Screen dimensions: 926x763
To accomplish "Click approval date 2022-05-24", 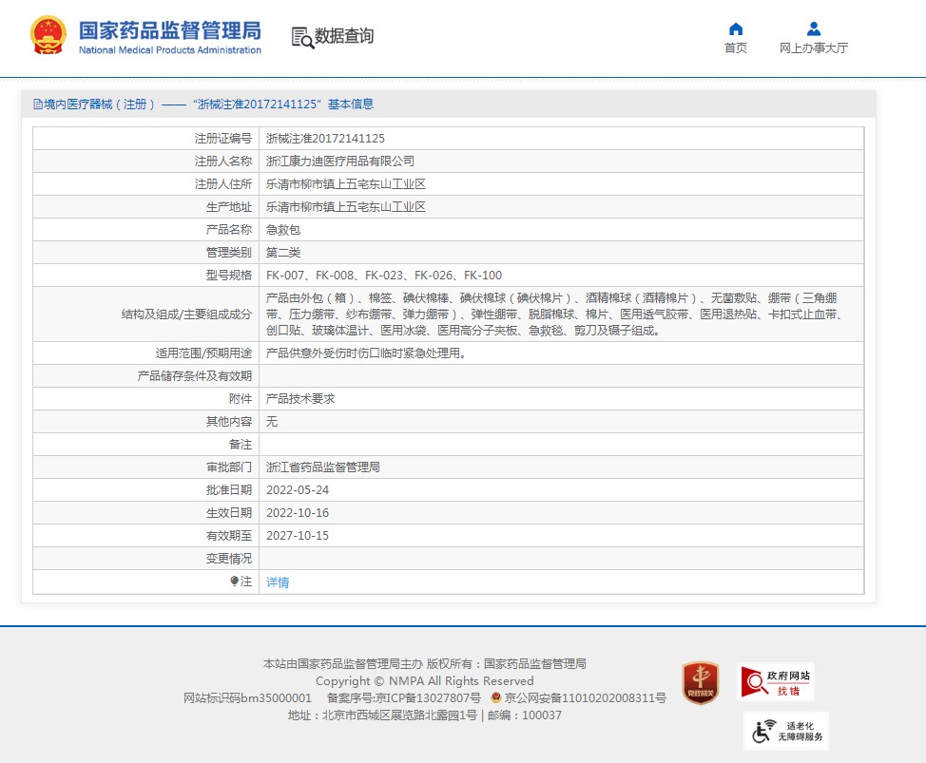I will click(x=298, y=489).
